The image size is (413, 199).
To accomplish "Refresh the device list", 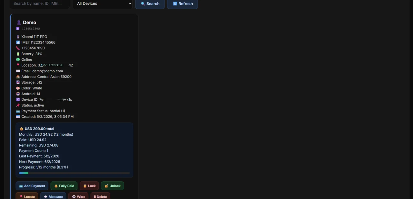I will click(183, 4).
